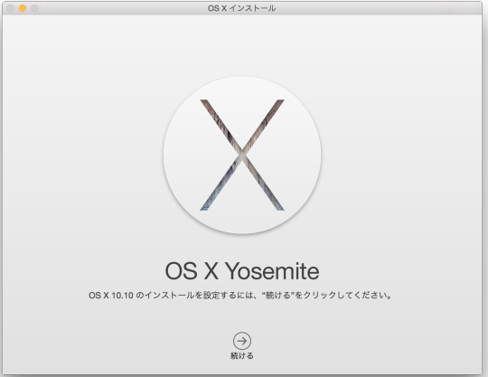Click the arrowhead inside the continue circle
The width and height of the screenshot is (488, 377).
click(246, 341)
